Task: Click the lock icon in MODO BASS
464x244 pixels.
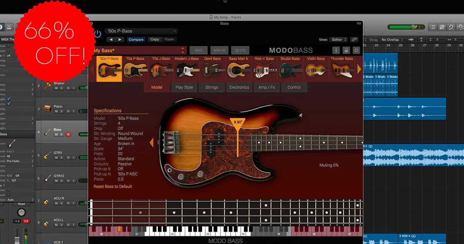Action: click(x=346, y=50)
